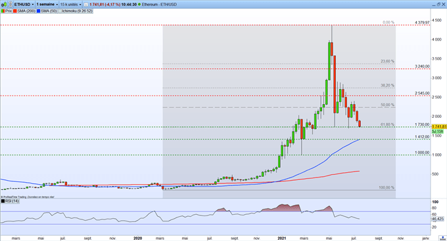Viewport: 447px width, 241px height.
Task: Open the instrument info icon beside price
Action: [x=85, y=5]
